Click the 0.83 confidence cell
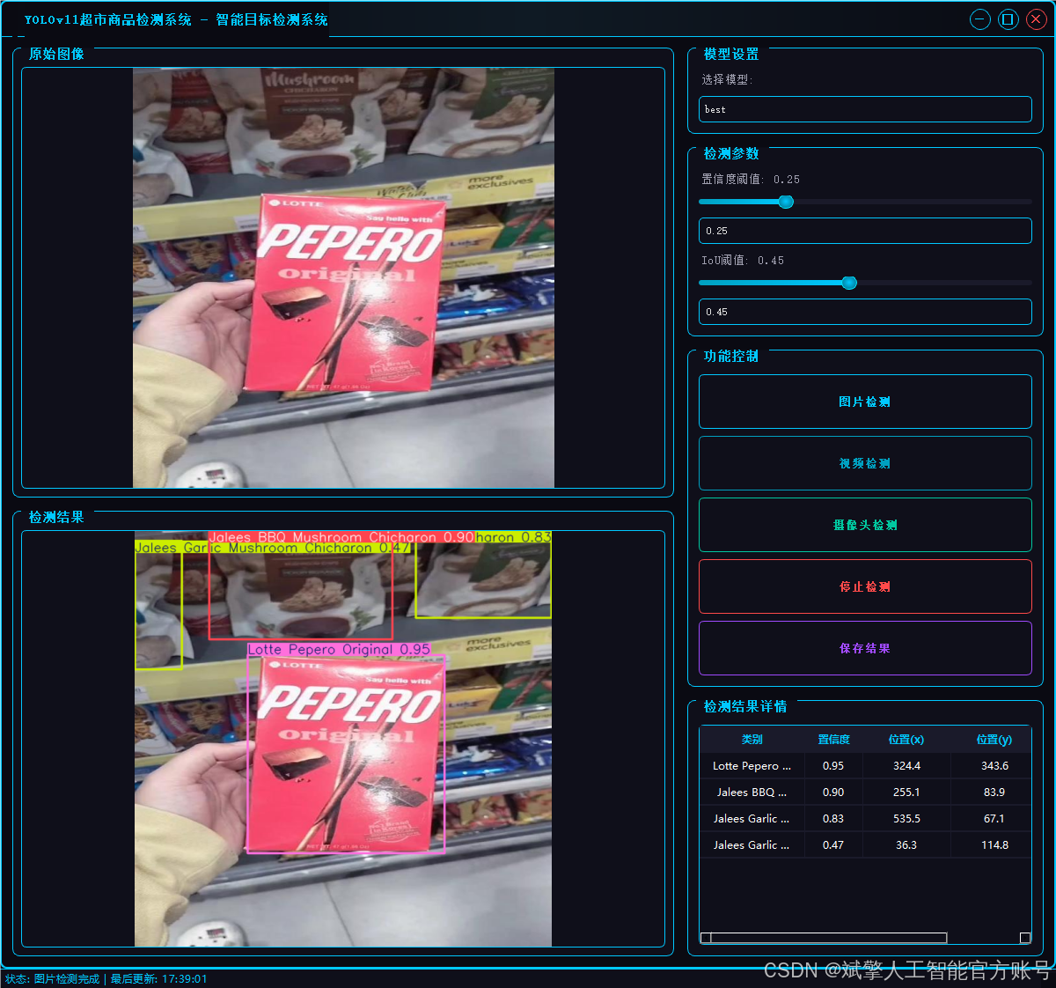This screenshot has width=1056, height=988. point(833,819)
